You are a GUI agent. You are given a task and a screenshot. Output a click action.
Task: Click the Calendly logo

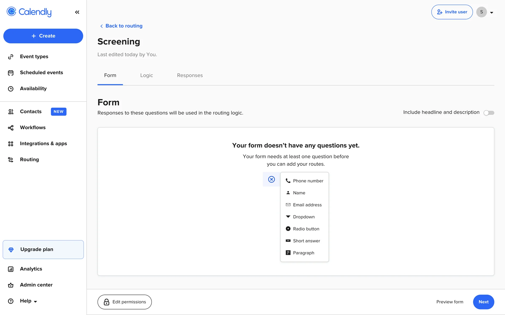tap(29, 12)
